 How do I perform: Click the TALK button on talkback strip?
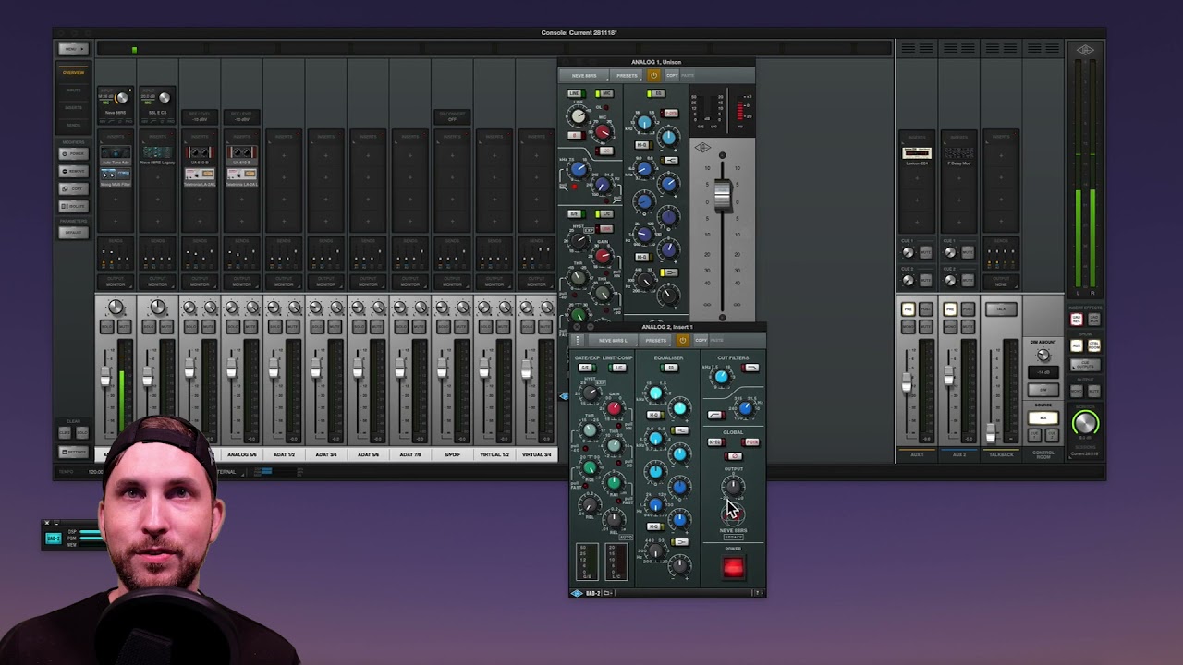tap(1001, 309)
